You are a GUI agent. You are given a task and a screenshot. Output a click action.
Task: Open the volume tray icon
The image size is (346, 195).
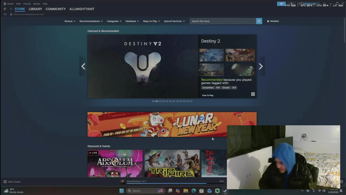324,191
